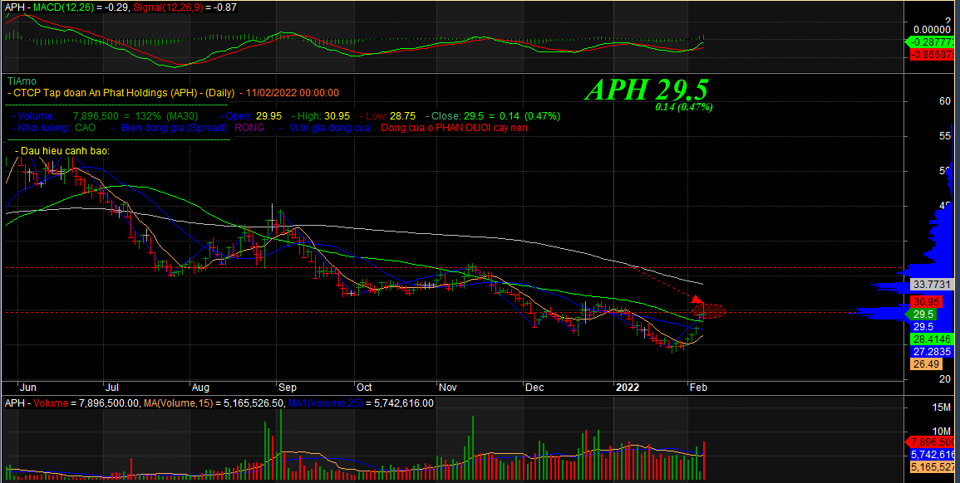Click the 15M level on volume axis
Screen dimensions: 960x483
point(943,407)
